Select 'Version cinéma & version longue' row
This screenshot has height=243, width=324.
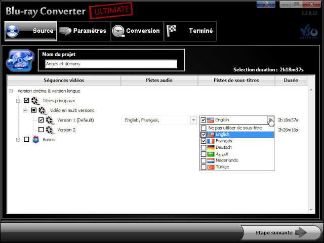(49, 91)
